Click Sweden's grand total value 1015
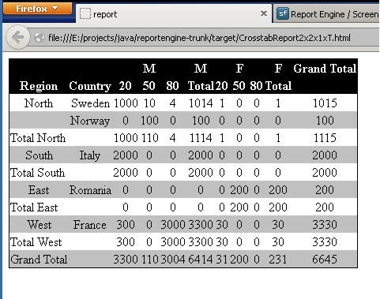 click(x=325, y=103)
